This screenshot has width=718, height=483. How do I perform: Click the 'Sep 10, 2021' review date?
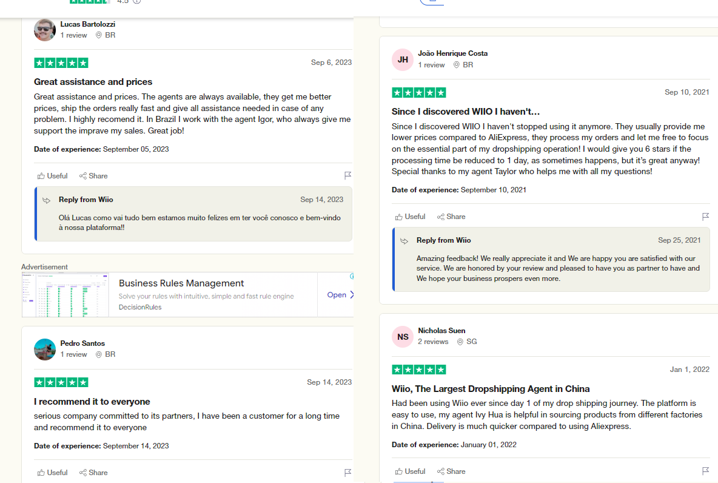tap(687, 92)
